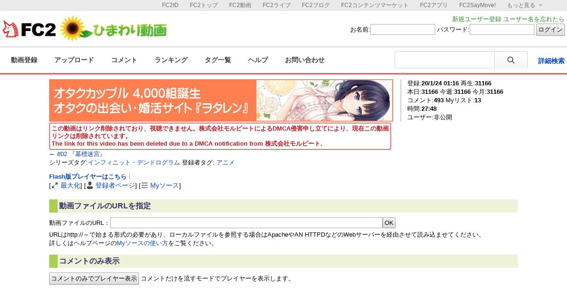Open FC2トップ link

pyautogui.click(x=204, y=5)
